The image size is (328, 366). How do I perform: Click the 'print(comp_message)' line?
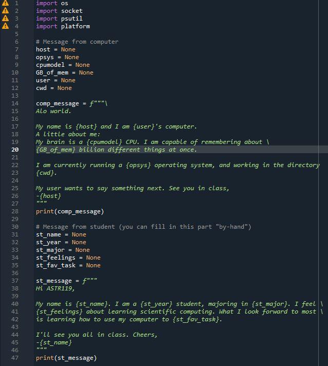70,211
